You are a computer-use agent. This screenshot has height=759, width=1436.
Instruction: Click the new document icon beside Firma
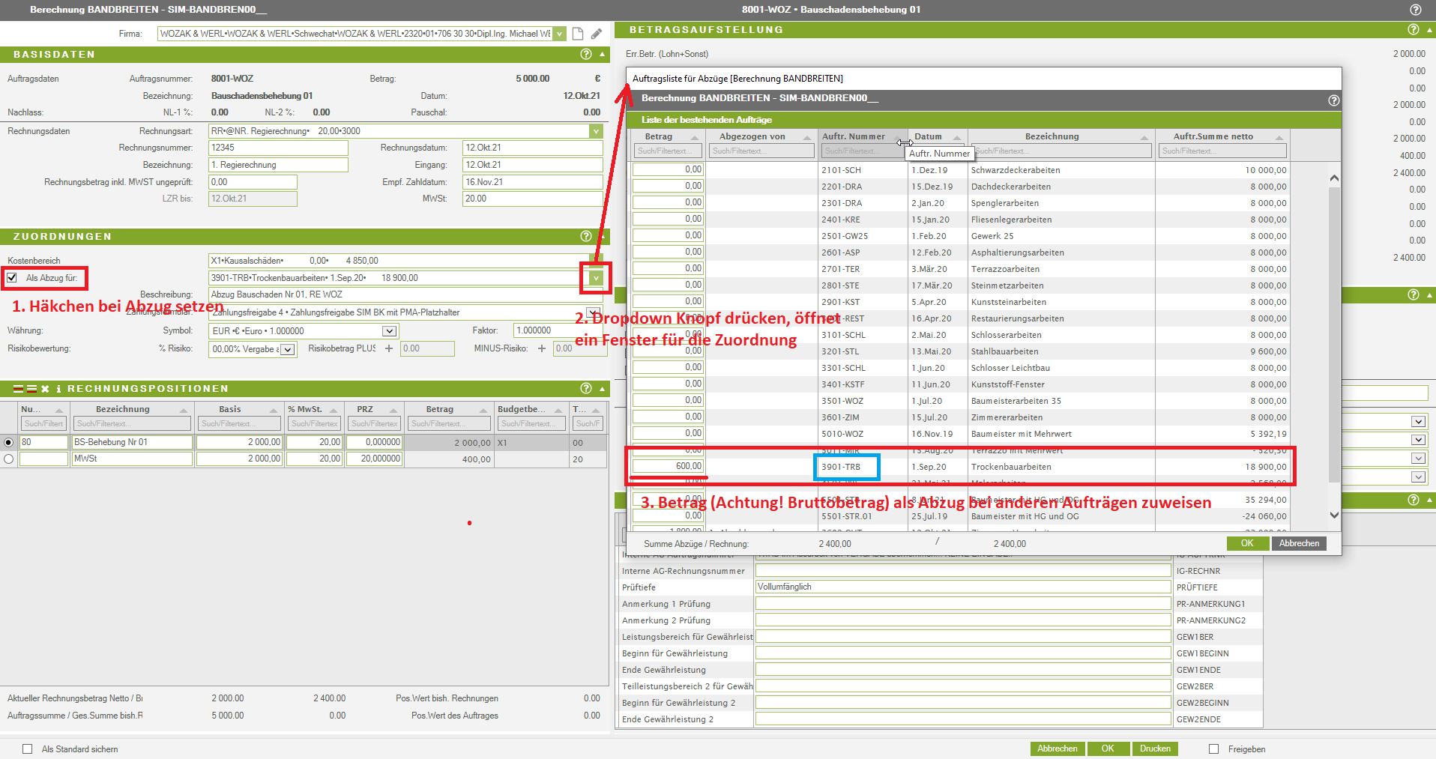point(578,34)
